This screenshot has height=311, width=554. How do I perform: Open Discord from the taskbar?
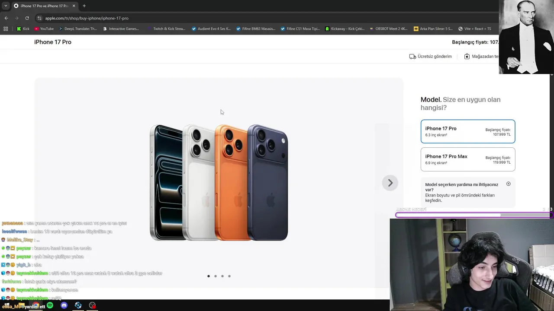[64, 305]
